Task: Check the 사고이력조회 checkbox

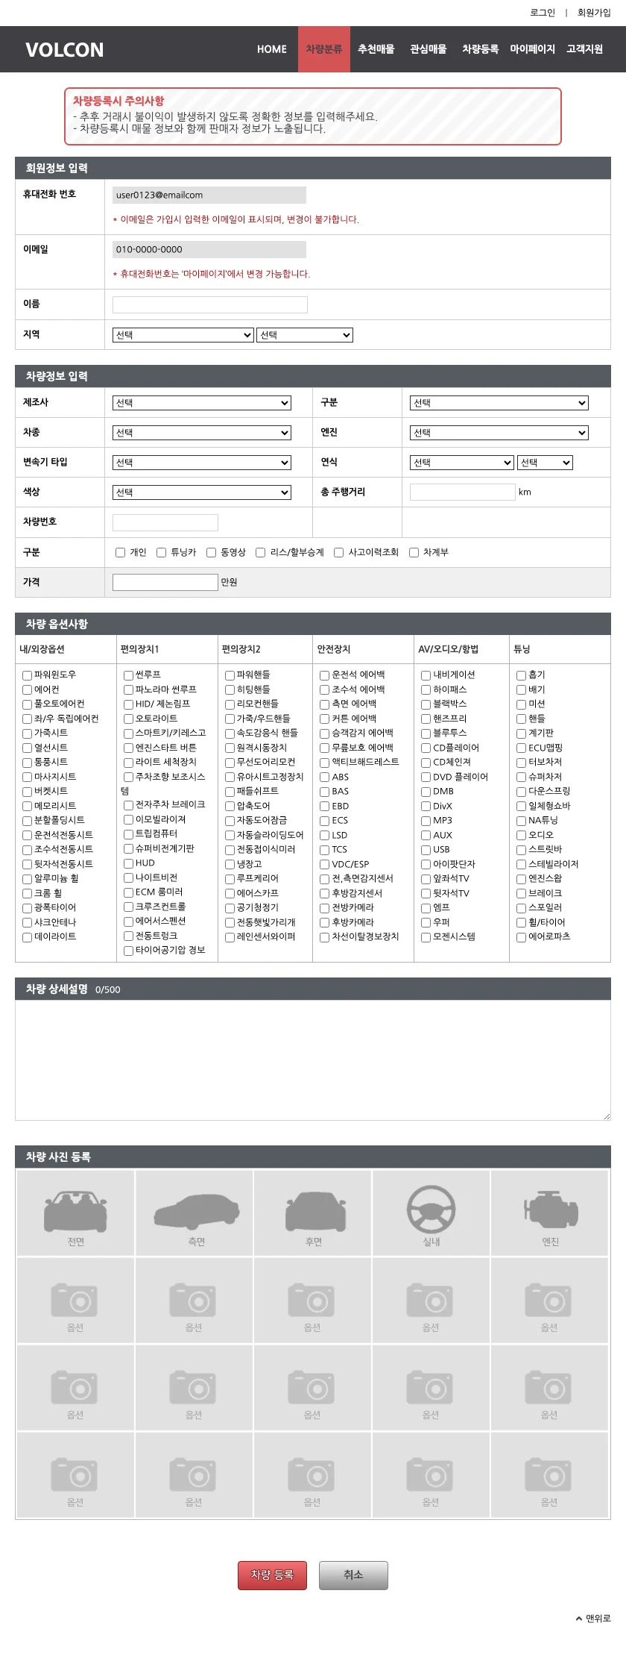Action: click(x=338, y=553)
